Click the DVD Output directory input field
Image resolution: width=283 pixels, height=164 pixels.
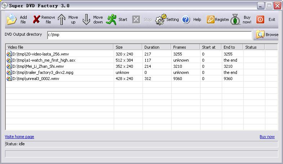click(x=149, y=35)
